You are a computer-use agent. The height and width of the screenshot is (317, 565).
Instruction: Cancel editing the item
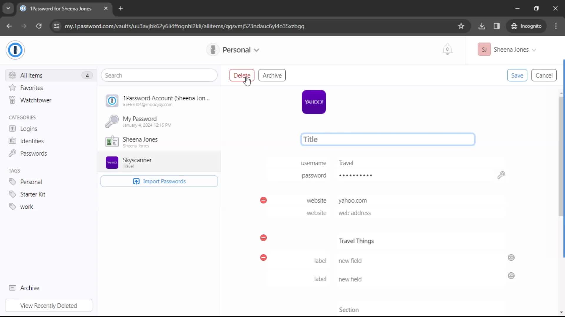coord(544,75)
